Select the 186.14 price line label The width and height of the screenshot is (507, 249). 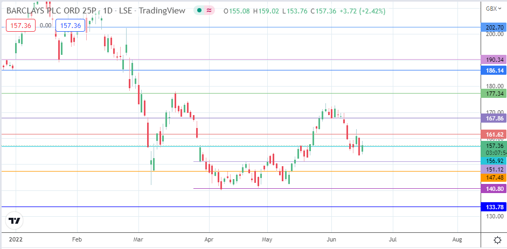click(x=494, y=70)
